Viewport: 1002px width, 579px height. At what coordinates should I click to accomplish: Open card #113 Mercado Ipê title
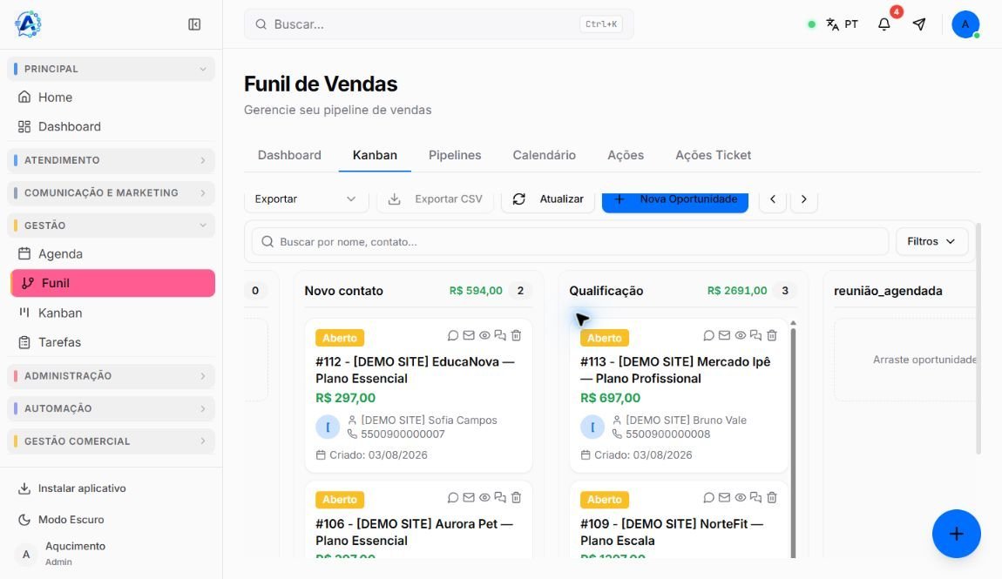(x=674, y=370)
